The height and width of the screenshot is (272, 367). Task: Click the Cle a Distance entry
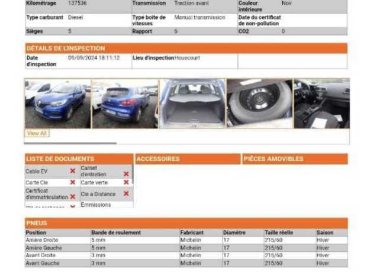pos(98,194)
